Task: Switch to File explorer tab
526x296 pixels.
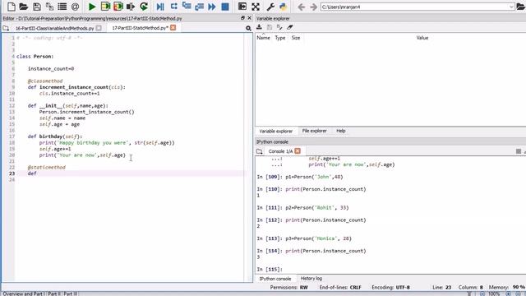Action: (314, 131)
